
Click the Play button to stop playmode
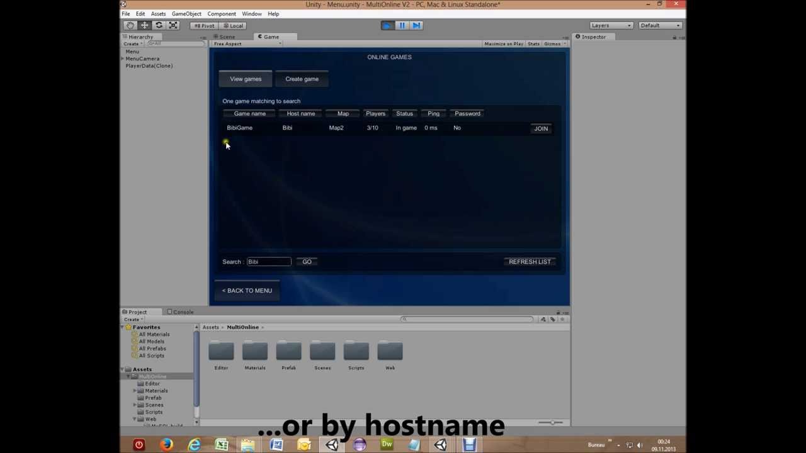[387, 25]
